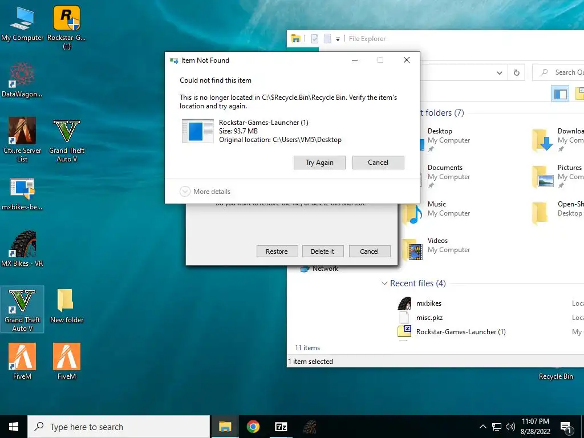Click the Search Quick access field
This screenshot has width=584, height=438.
559,72
